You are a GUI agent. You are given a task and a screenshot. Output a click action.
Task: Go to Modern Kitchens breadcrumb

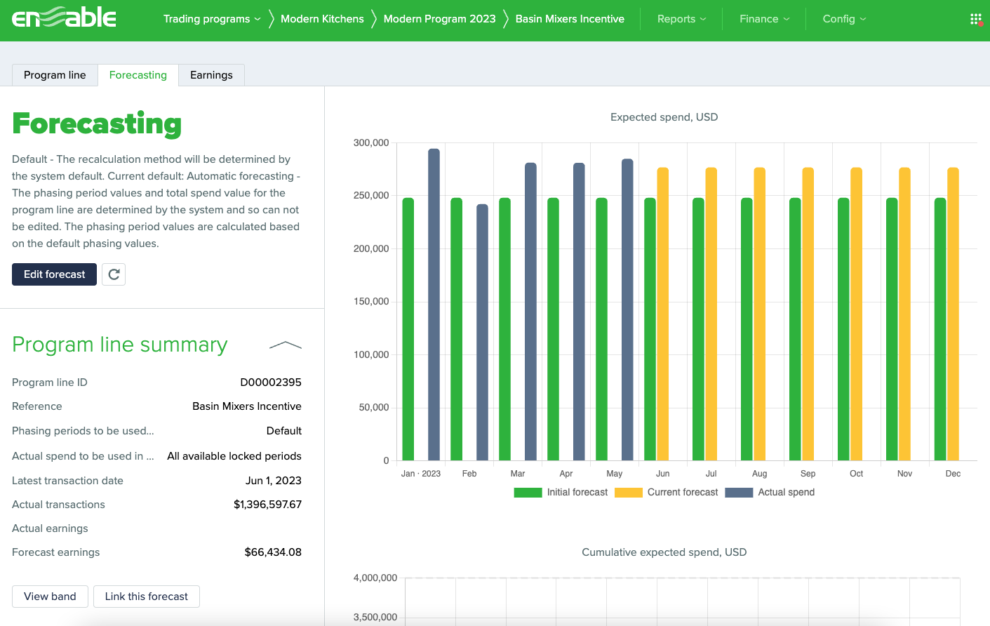[322, 19]
